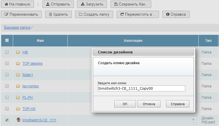Screen dimensions: 219x126
Task: Click the Переместить в move button
Action: (137, 14)
